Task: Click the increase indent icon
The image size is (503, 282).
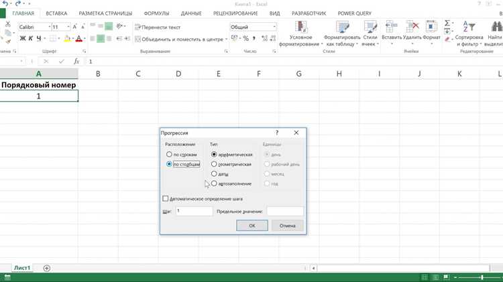Action: [127, 39]
